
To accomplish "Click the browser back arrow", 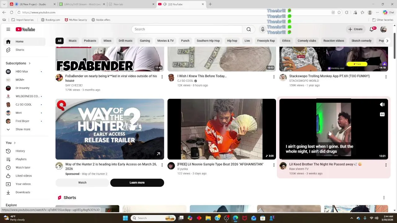I will coord(4,12).
